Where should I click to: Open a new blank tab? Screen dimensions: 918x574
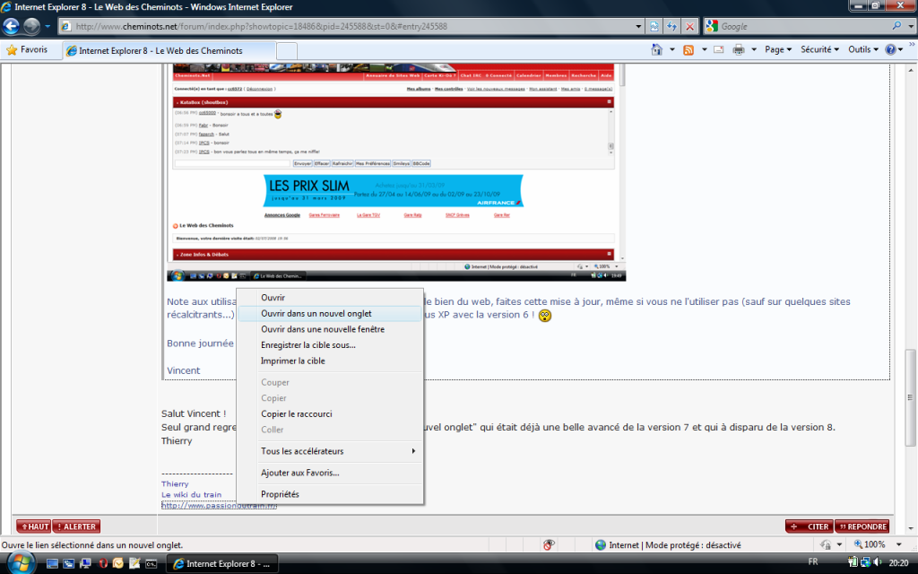point(286,51)
